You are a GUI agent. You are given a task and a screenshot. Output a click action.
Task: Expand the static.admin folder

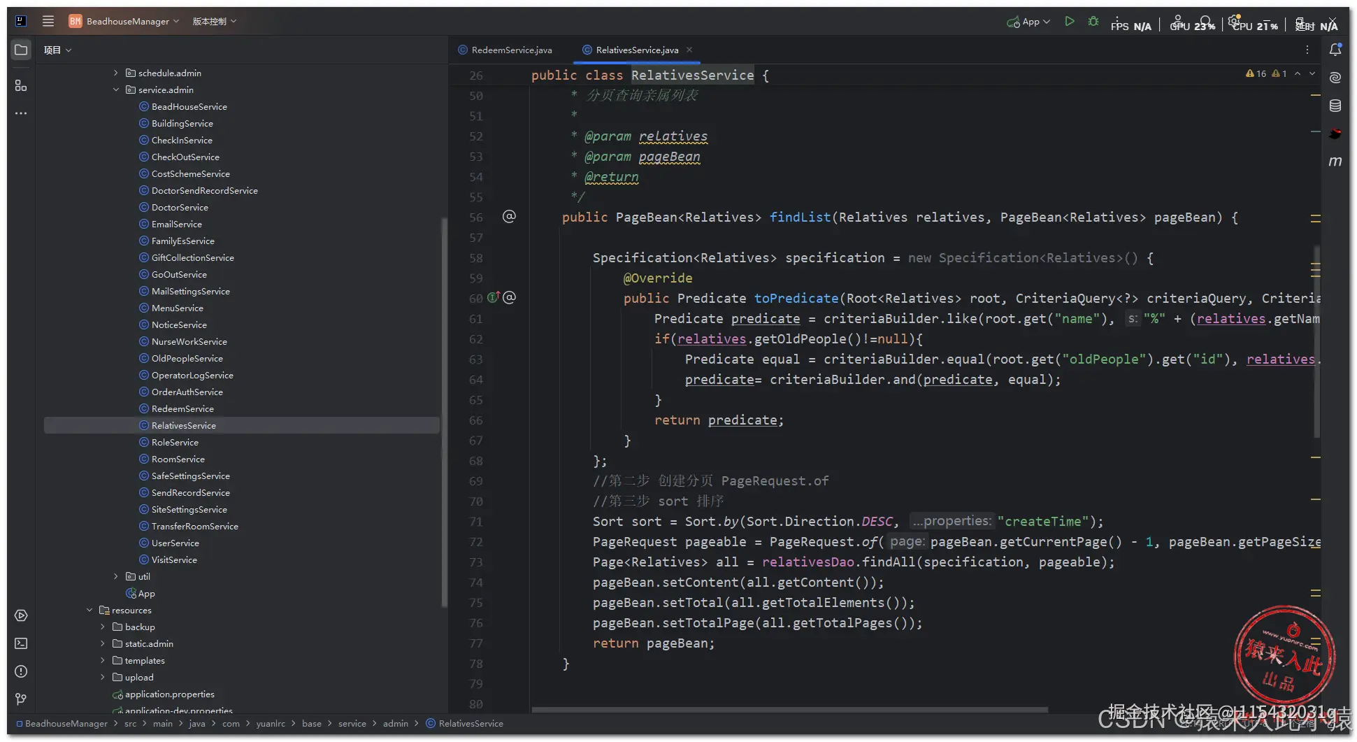point(103,643)
